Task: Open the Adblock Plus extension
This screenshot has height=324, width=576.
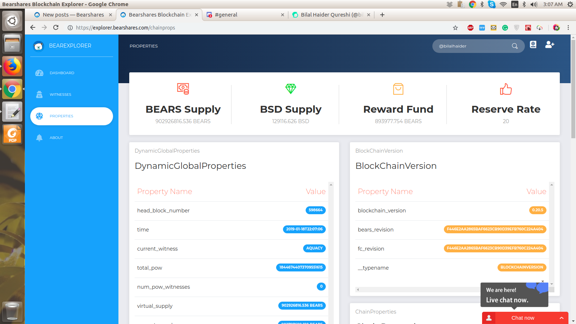Action: [x=471, y=28]
